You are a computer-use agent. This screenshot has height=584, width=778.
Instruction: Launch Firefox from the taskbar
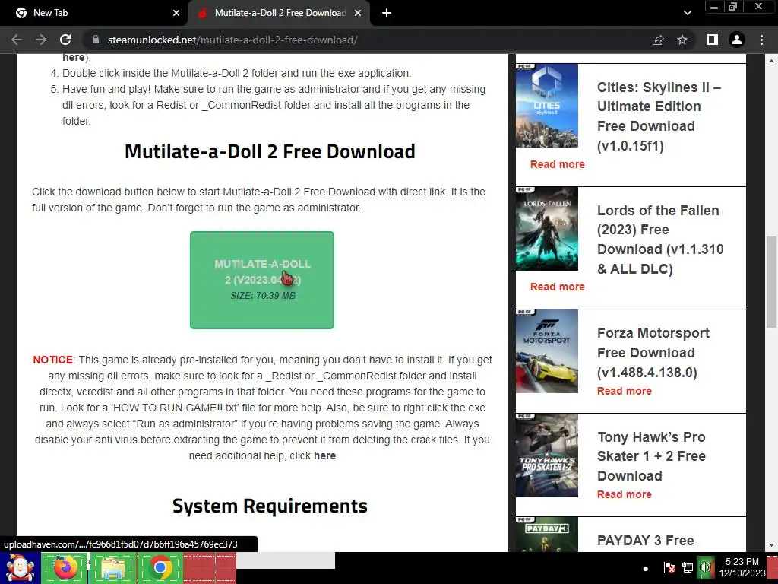[x=65, y=568]
